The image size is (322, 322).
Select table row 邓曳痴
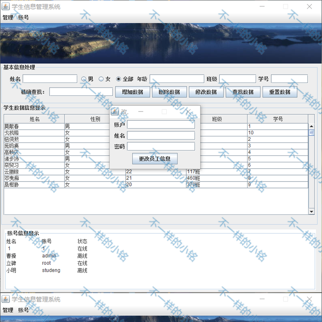(x=156, y=178)
